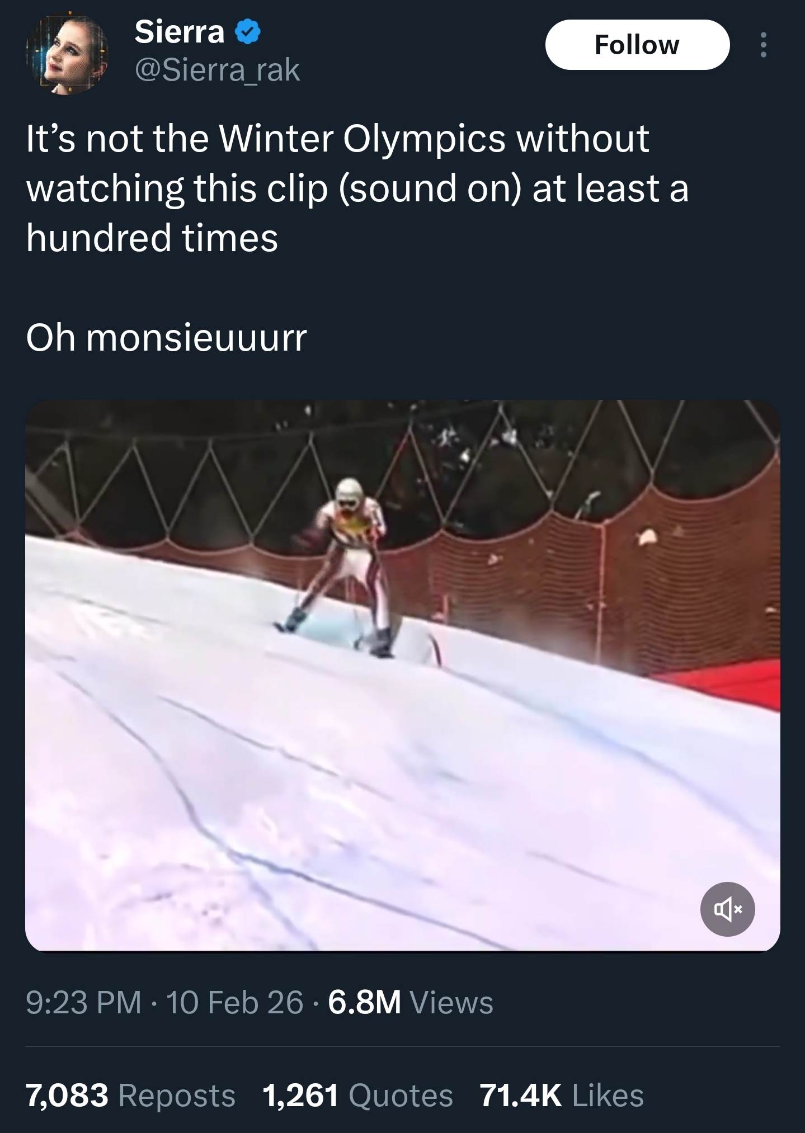Open the three-dot more options menu
Image resolution: width=805 pixels, height=1133 pixels.
point(763,45)
